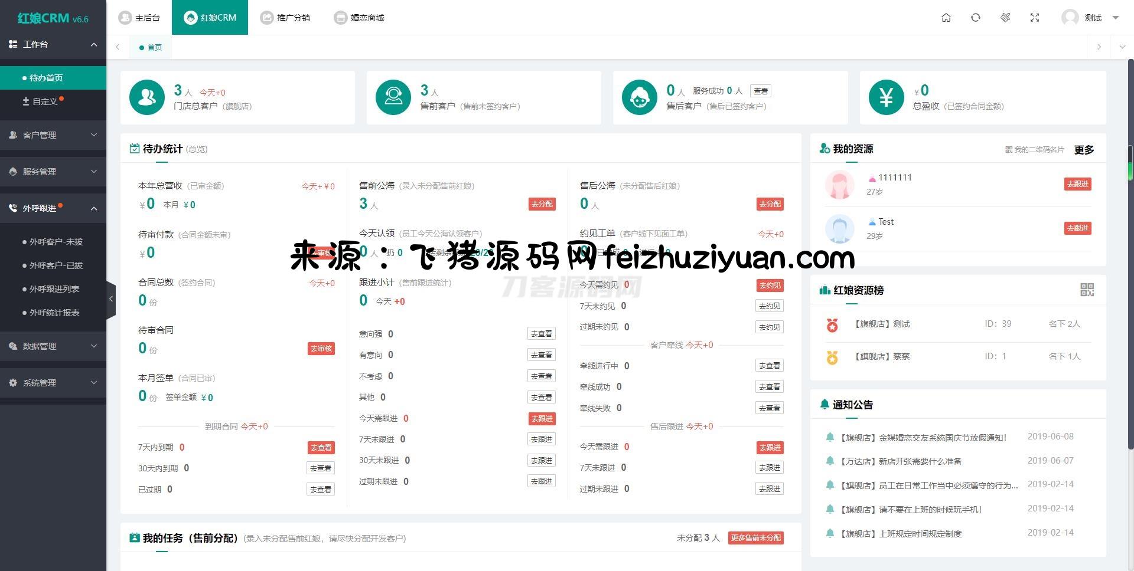Click 更多售前未分配 button
The width and height of the screenshot is (1134, 571).
[x=755, y=538]
